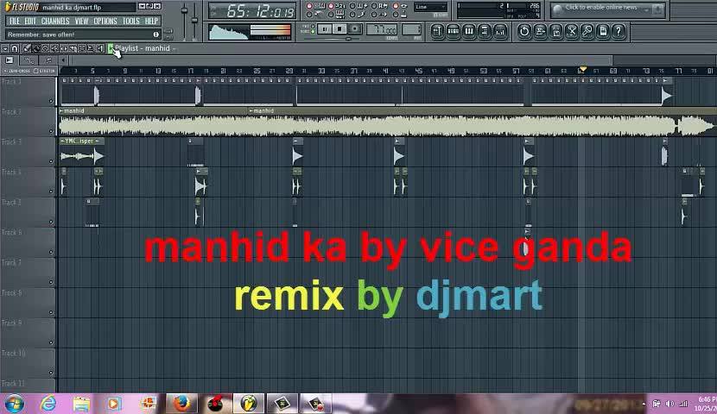Open the OPTIONS menu
Image resolution: width=717 pixels, height=414 pixels.
pyautogui.click(x=105, y=21)
